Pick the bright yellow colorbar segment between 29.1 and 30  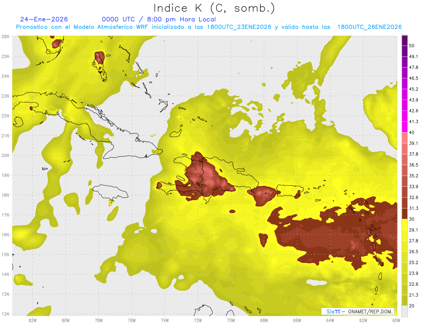(405, 224)
